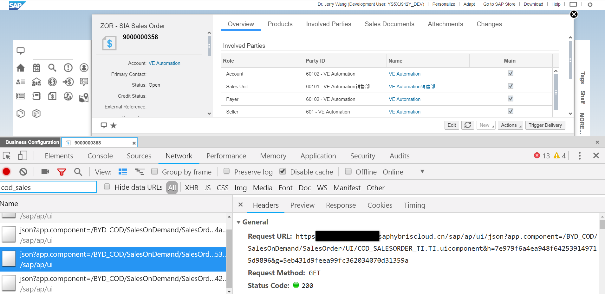Switch to Products tab
The height and width of the screenshot is (294, 605).
(x=280, y=24)
